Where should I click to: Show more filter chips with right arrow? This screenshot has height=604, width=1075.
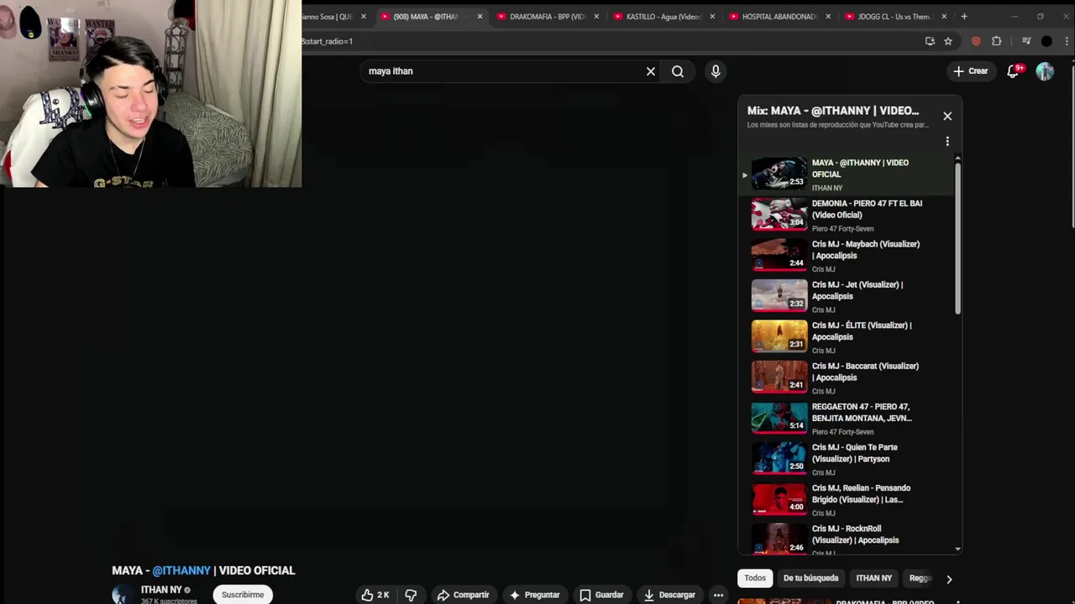[949, 579]
